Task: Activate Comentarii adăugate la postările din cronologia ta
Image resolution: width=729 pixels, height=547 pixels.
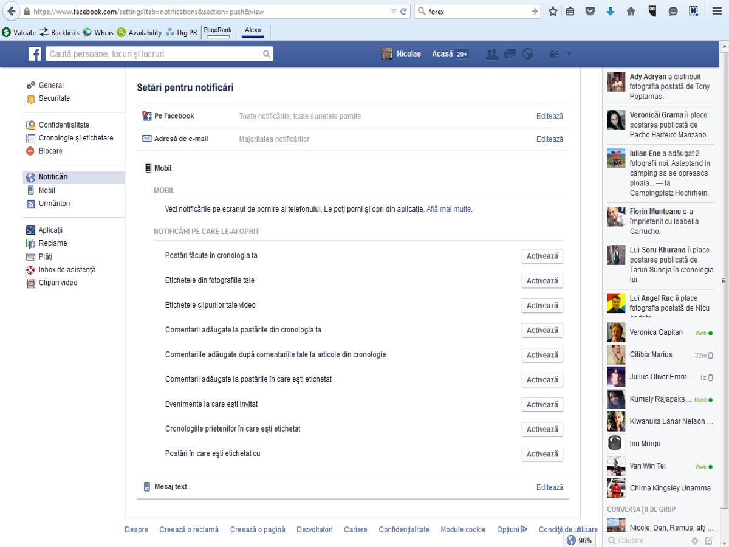Action: coord(542,331)
